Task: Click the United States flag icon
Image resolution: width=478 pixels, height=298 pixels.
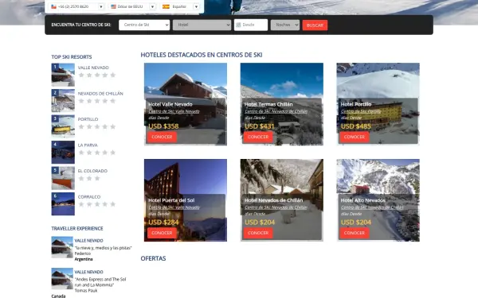Action: point(113,6)
